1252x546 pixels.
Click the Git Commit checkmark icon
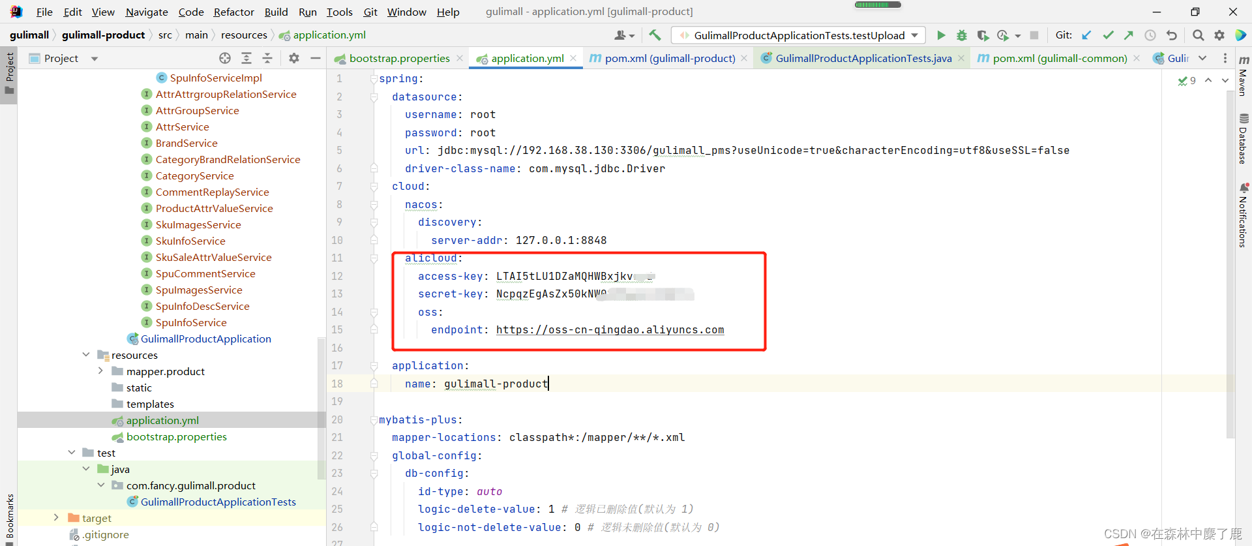point(1108,35)
